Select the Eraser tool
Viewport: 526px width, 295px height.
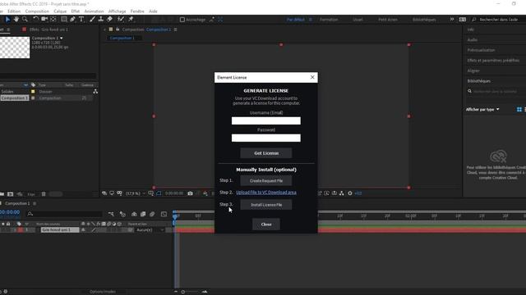[x=109, y=20]
